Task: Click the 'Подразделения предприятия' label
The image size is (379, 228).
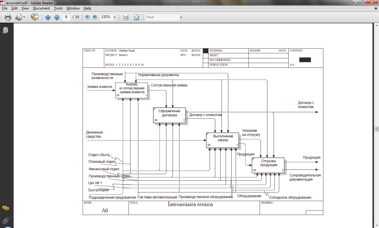Action: tap(113, 198)
